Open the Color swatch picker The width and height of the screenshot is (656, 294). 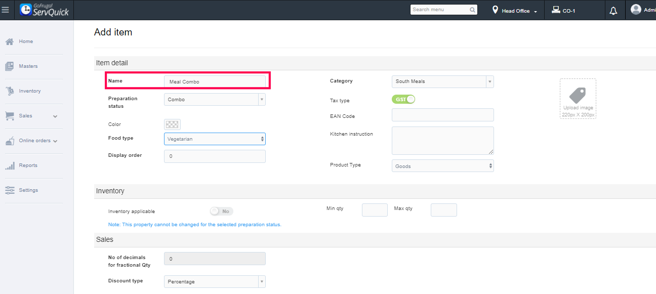[x=173, y=124]
